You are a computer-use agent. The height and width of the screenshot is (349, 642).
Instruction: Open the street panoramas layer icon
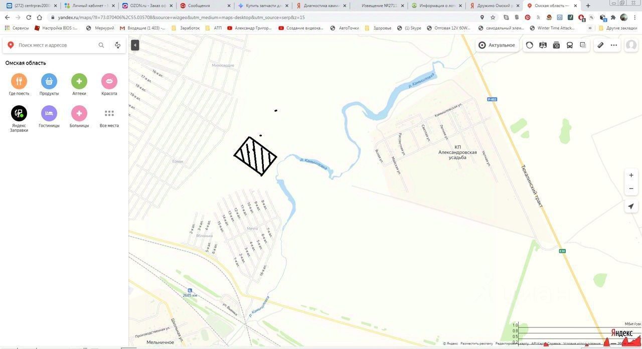[543, 45]
